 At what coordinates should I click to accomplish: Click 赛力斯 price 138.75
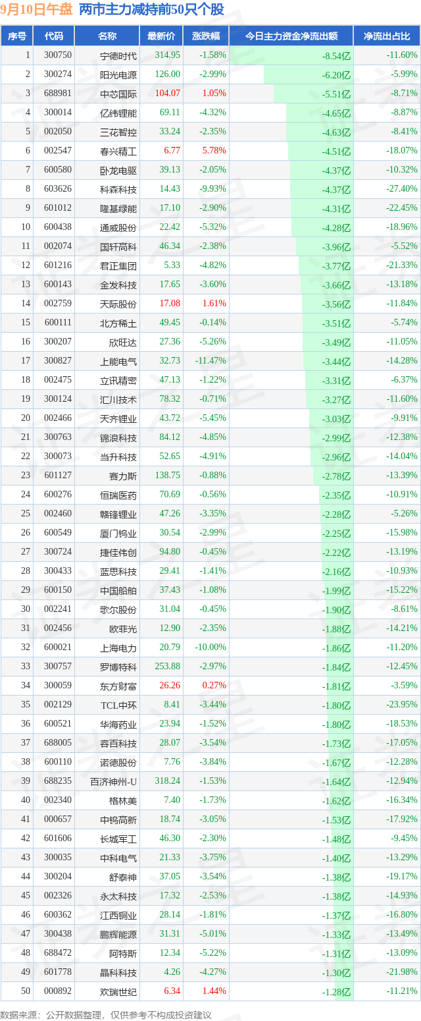pyautogui.click(x=167, y=476)
